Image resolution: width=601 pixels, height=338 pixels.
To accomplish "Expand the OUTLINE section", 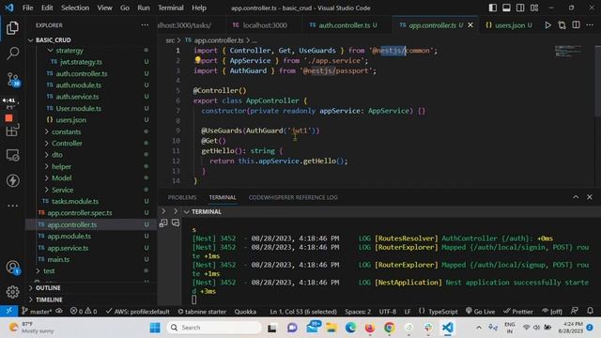I will coord(48,288).
